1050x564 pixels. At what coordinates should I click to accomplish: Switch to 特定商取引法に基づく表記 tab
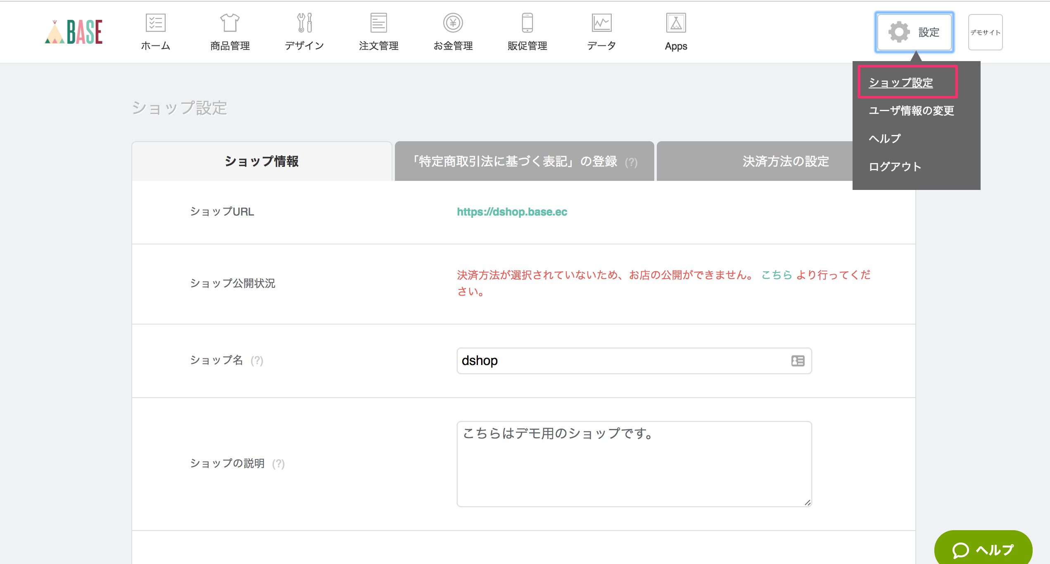click(x=524, y=161)
